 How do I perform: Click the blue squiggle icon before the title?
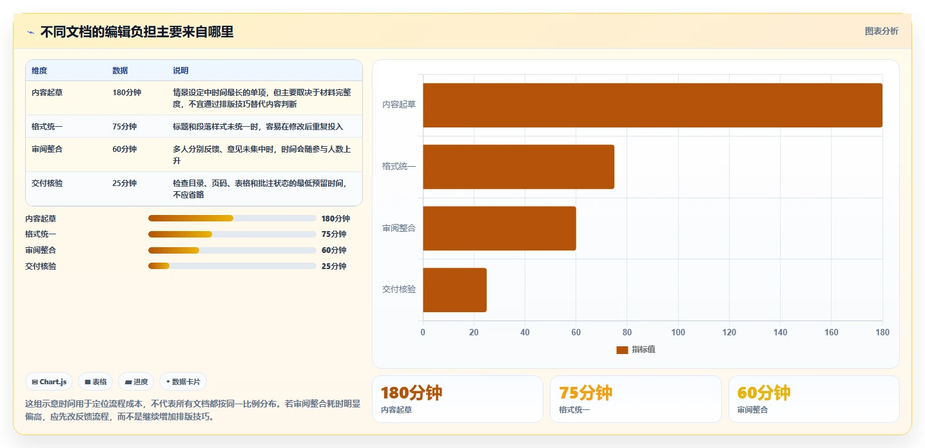pyautogui.click(x=30, y=32)
